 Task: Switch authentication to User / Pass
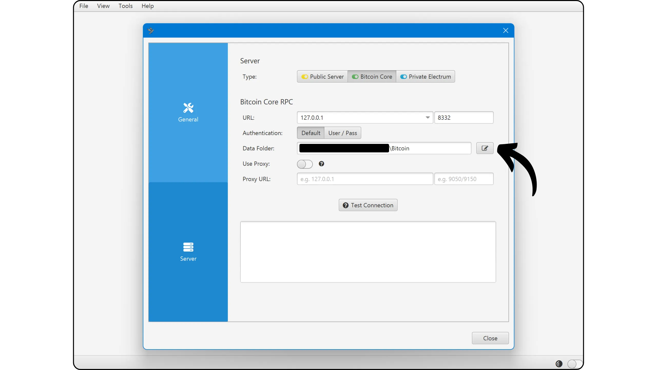[342, 133]
